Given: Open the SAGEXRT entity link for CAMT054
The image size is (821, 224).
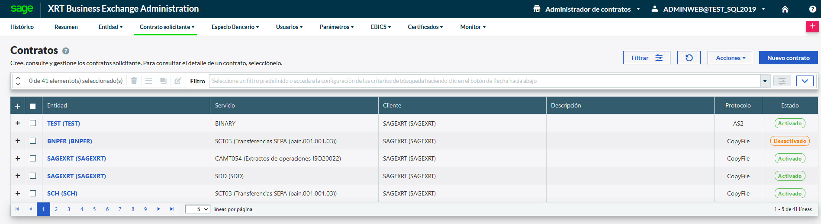Looking at the screenshot, I should [77, 158].
